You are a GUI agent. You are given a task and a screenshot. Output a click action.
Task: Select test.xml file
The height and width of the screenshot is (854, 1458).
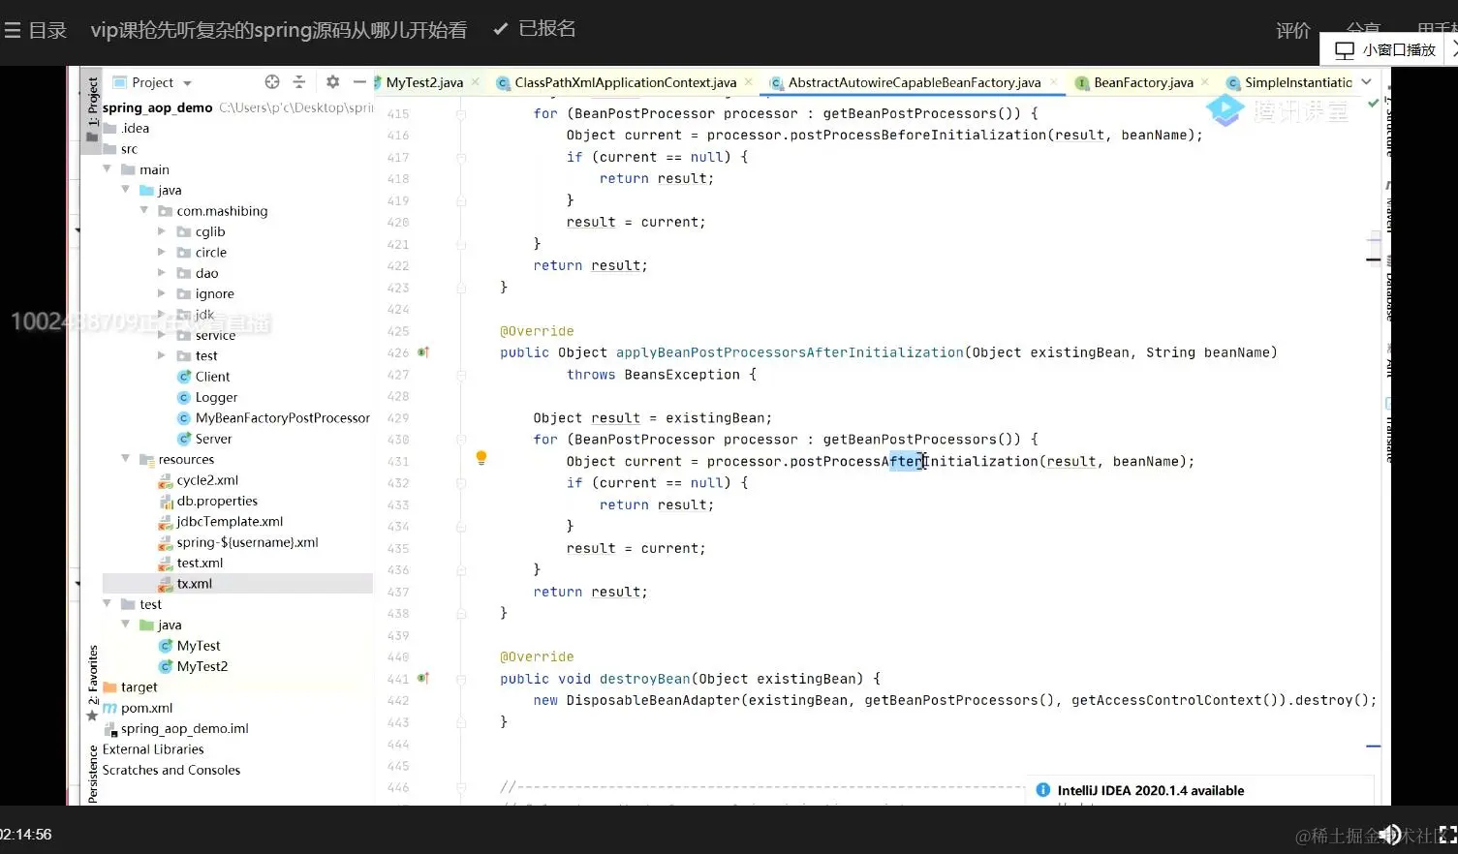[200, 563]
